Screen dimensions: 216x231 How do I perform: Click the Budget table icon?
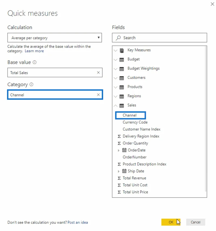(x=122, y=60)
